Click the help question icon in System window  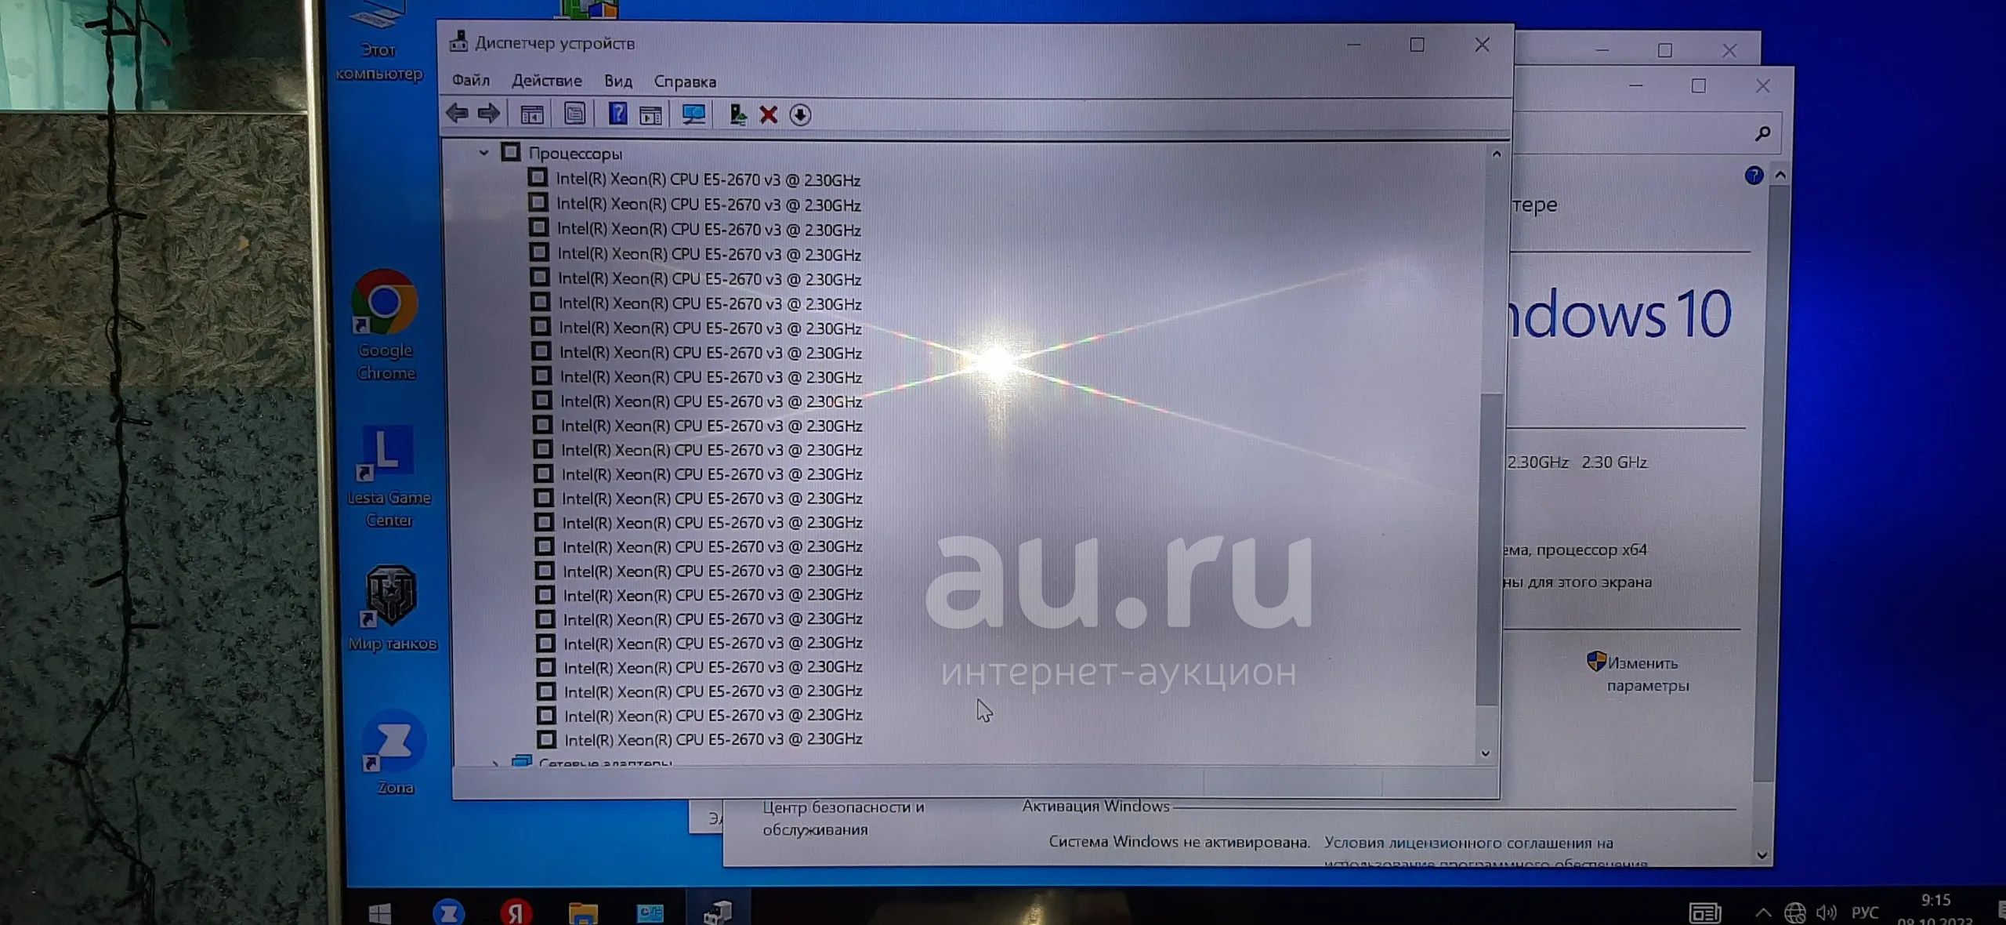click(1754, 176)
